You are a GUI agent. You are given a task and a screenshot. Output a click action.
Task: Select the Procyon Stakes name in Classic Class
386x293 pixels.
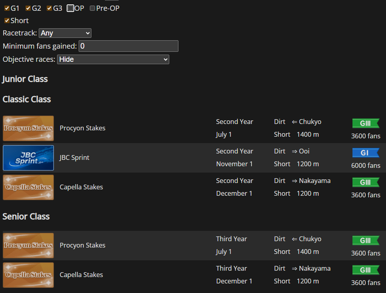[83, 128]
